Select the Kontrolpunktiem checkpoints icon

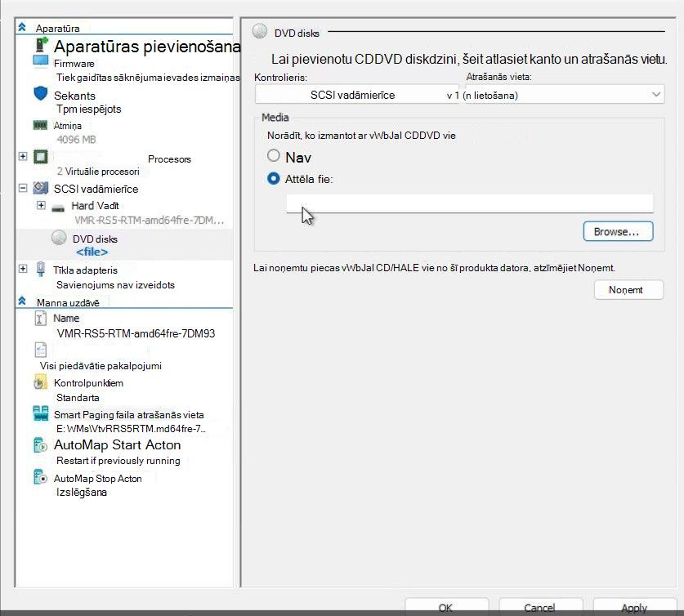pos(40,382)
